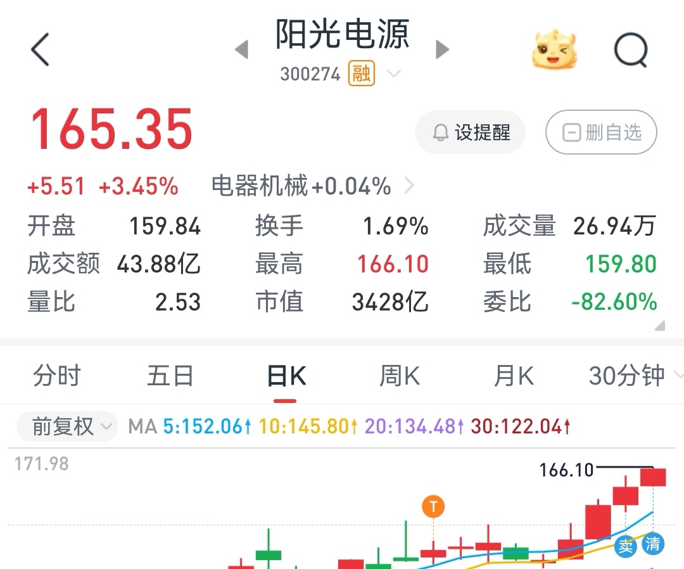Select the 周K weekly candlestick tab
Viewport: 684px width, 569px height.
coord(400,376)
